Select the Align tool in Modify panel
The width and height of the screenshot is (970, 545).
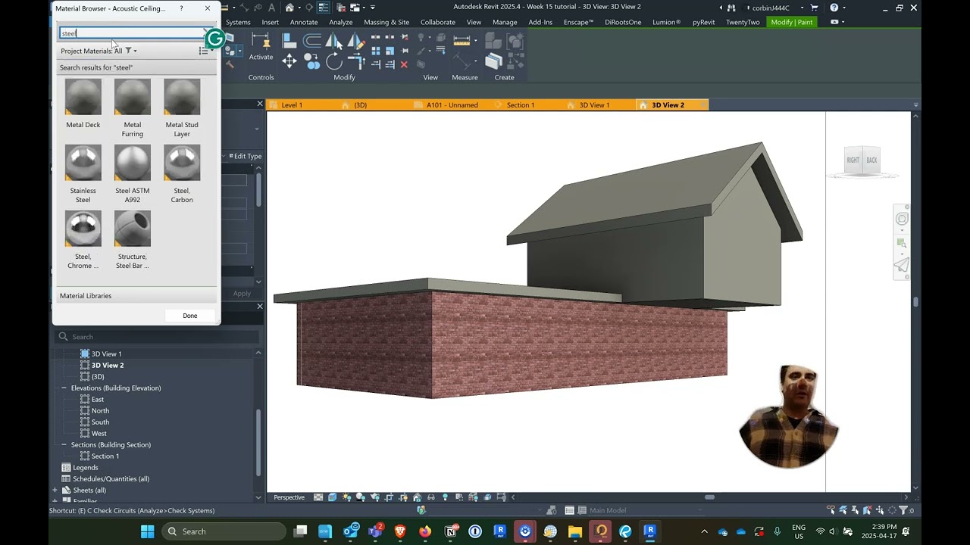(x=289, y=40)
